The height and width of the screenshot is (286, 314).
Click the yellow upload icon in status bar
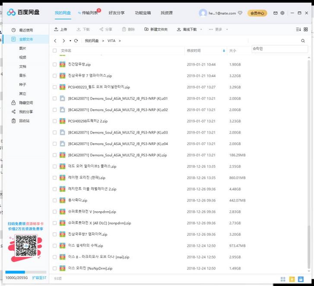(292, 279)
